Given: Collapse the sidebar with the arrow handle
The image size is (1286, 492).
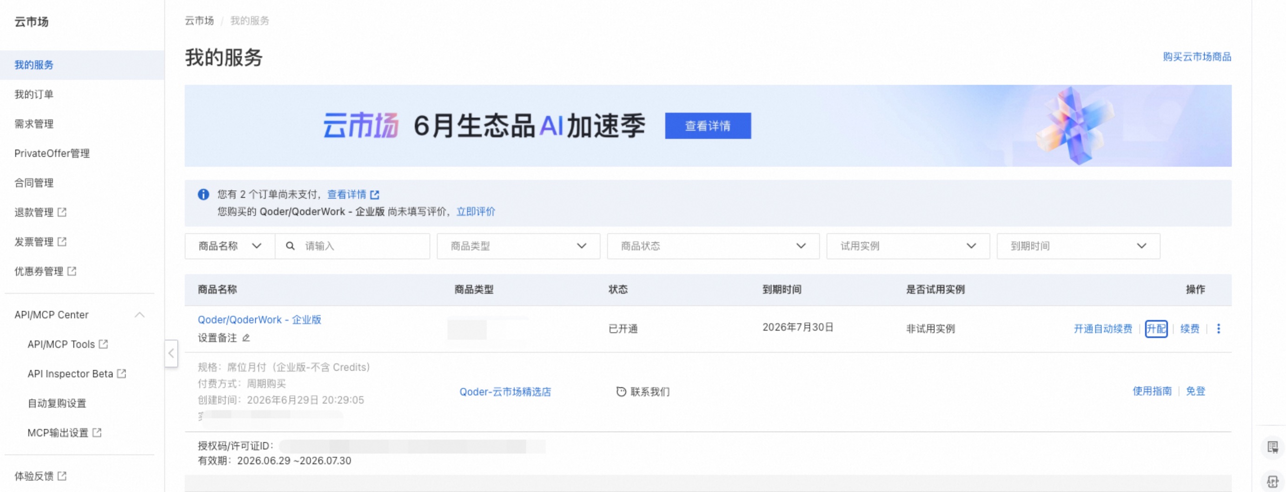Looking at the screenshot, I should 171,353.
